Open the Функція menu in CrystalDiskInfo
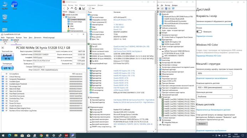The height and width of the screenshot is (138, 247). 19,38
